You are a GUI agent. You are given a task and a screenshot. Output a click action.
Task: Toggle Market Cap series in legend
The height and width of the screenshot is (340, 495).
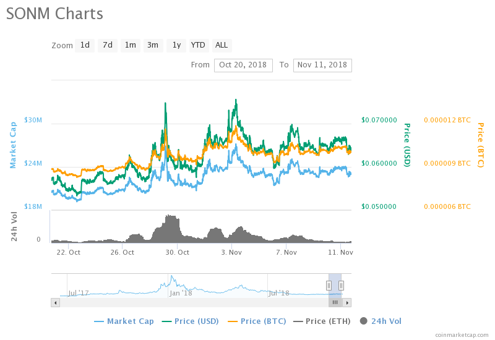(124, 321)
